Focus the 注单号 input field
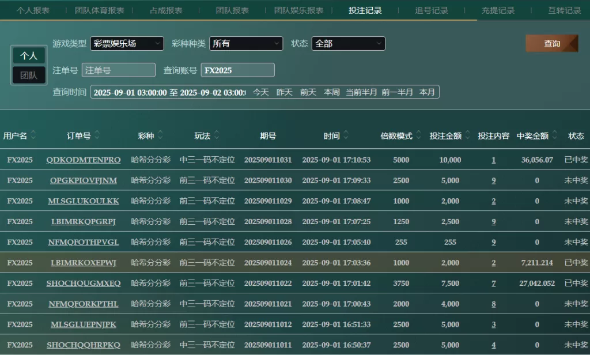This screenshot has height=355, width=590. pos(119,70)
